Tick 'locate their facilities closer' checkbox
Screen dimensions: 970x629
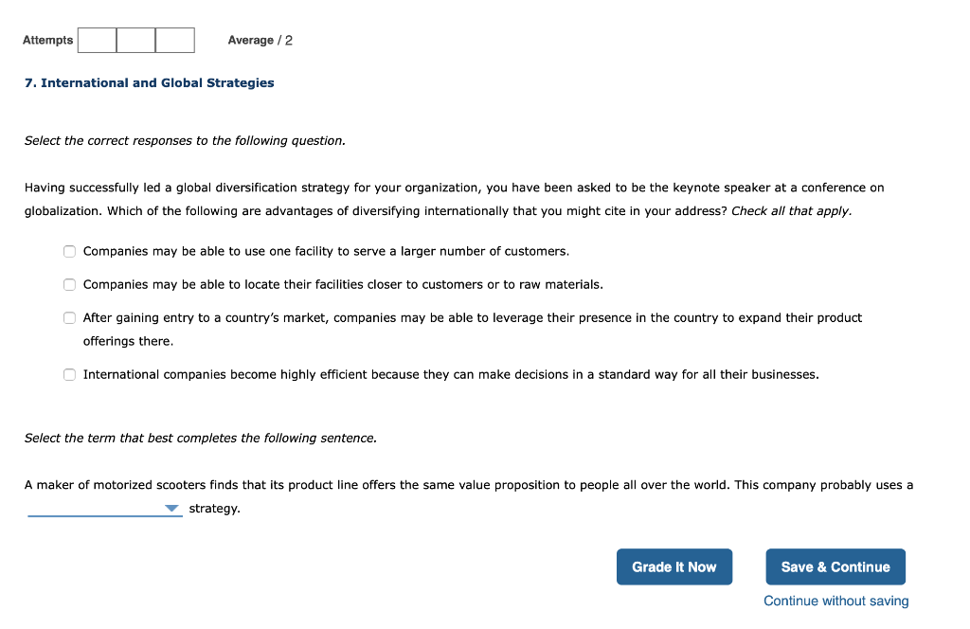click(x=69, y=284)
